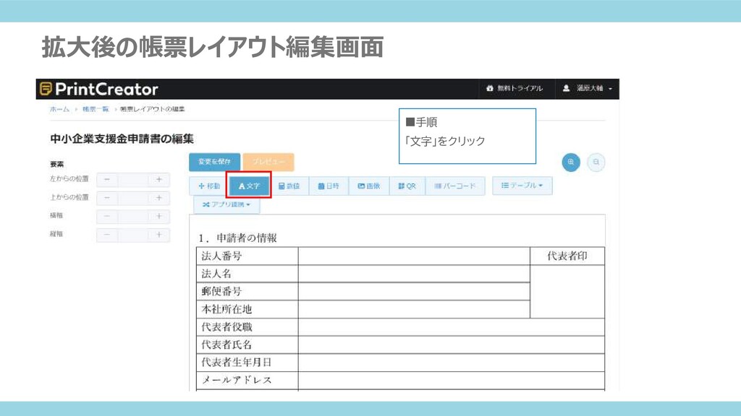Screen dimensions: 741x416
Task: Select the QR code tool
Action: [x=407, y=186]
